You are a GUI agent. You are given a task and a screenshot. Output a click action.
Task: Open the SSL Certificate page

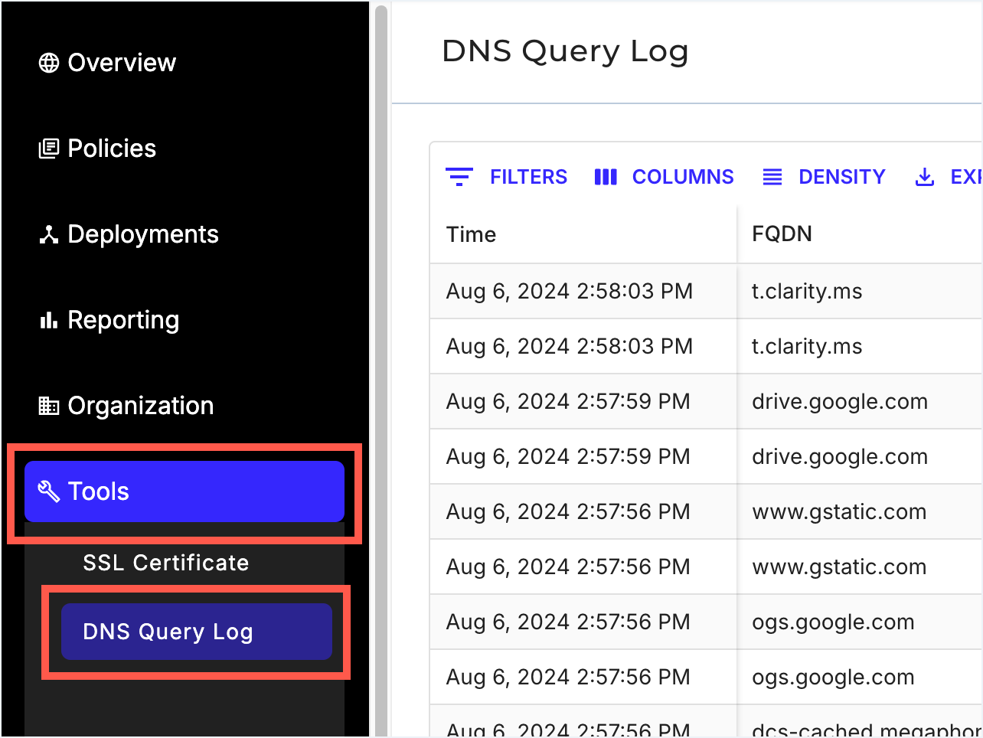point(166,563)
